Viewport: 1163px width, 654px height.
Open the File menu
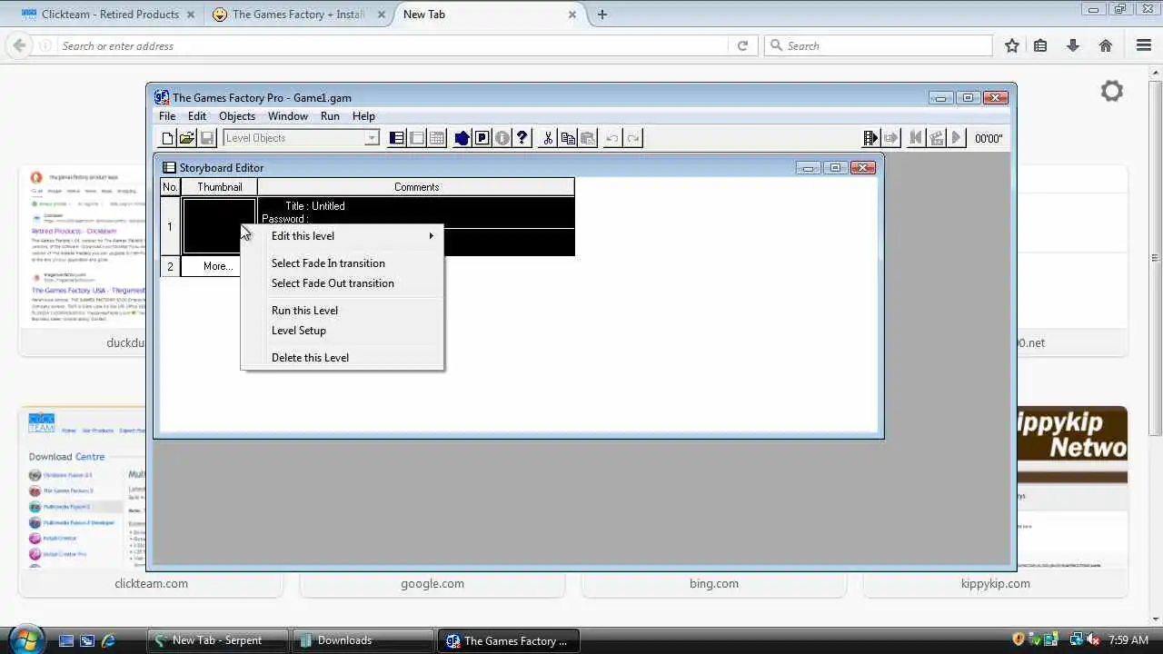[x=167, y=116]
